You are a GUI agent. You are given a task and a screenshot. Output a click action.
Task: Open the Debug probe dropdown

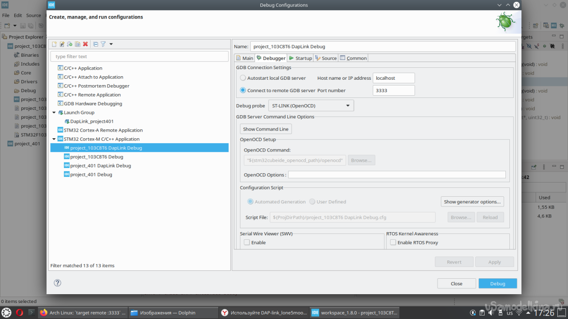(x=311, y=106)
